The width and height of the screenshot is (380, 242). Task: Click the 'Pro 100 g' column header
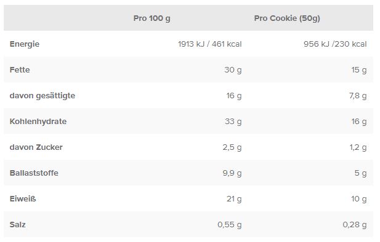152,18
